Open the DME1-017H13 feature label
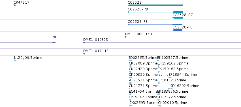This screenshot has height=107, width=241. point(96,51)
